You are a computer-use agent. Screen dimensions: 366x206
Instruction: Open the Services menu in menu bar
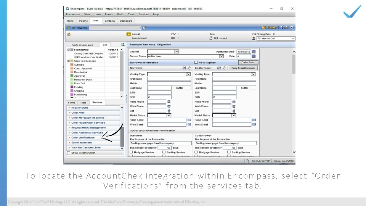click(144, 14)
